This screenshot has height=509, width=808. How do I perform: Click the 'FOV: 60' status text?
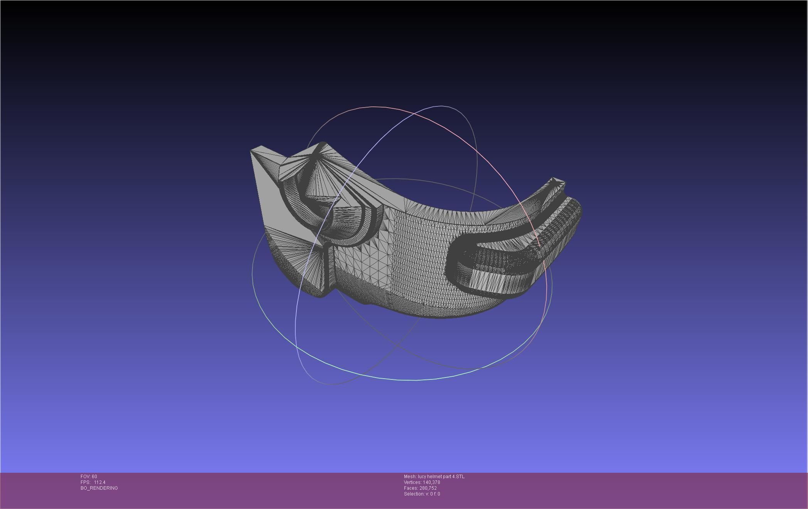89,477
